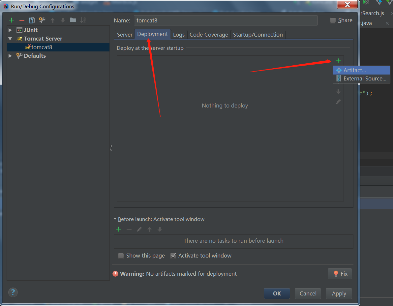Viewport: 393px width, 306px height.
Task: Click the Defaults wrench icon in the tree
Action: coord(19,56)
